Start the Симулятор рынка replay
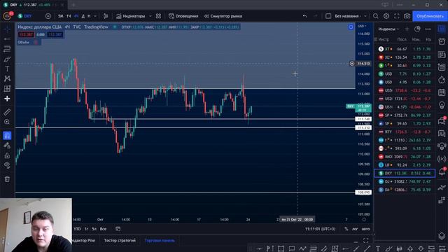This screenshot has height=252, width=448. click(x=223, y=16)
